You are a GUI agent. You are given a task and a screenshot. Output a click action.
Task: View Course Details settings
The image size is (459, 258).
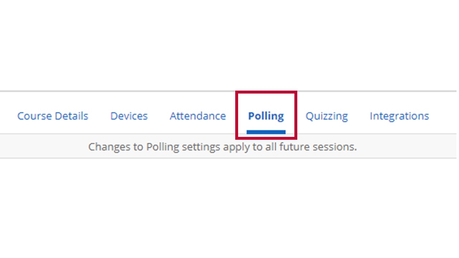pos(53,116)
